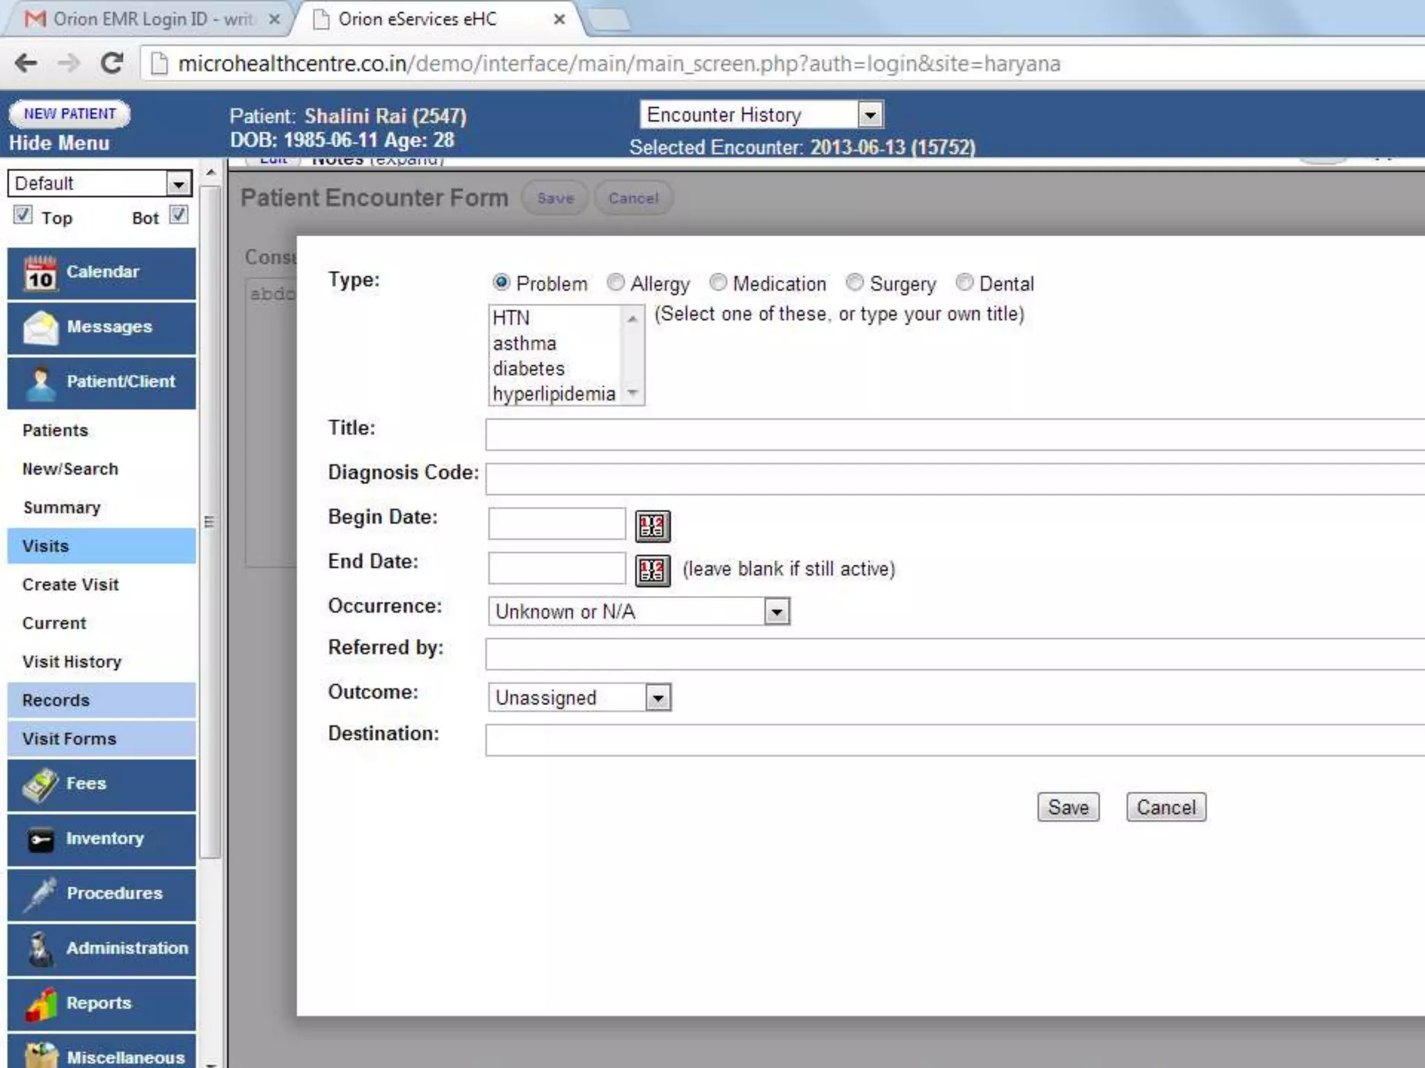Open Visit History in sidebar menu
1425x1068 pixels.
pyautogui.click(x=72, y=662)
